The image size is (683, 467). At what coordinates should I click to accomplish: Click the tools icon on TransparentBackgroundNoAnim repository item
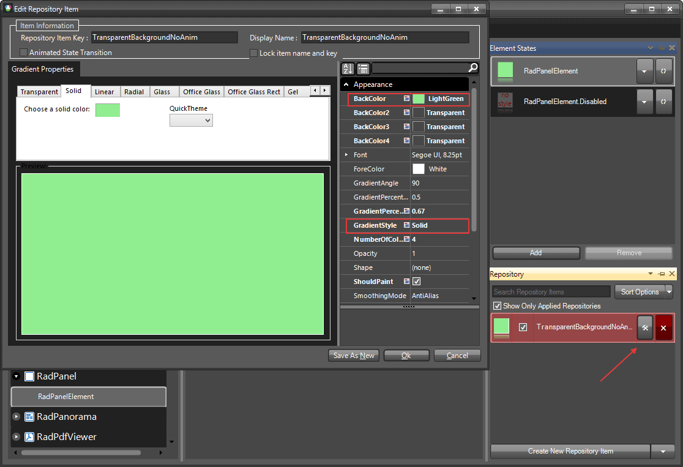click(645, 327)
